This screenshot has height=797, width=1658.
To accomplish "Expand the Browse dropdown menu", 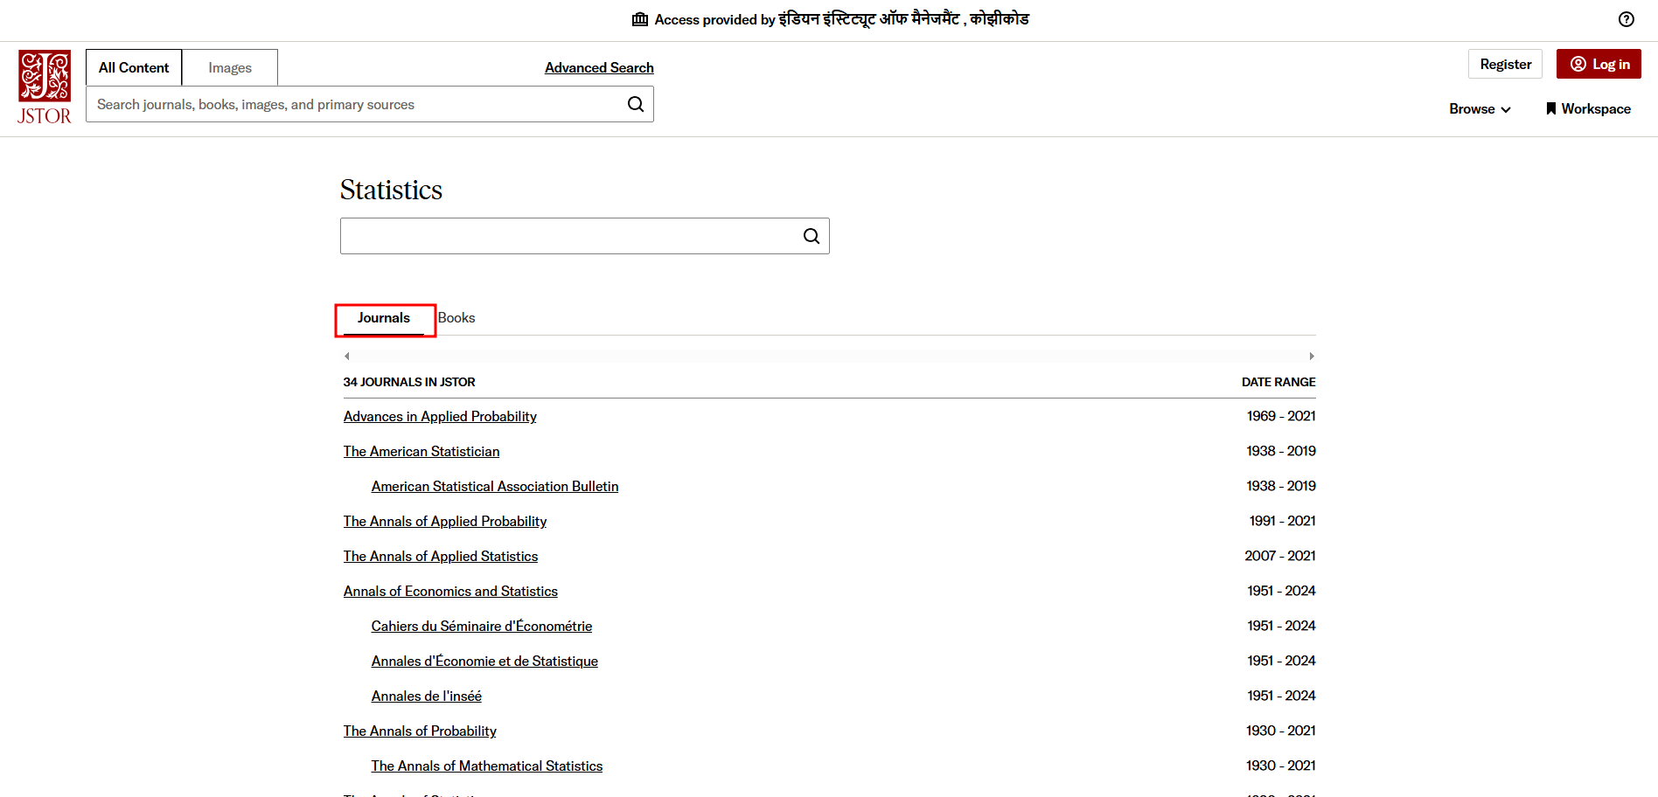I will 1480,108.
